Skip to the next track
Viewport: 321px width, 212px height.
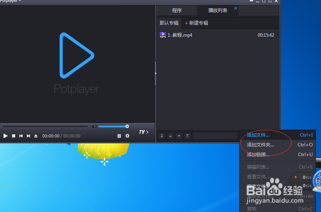(28, 136)
